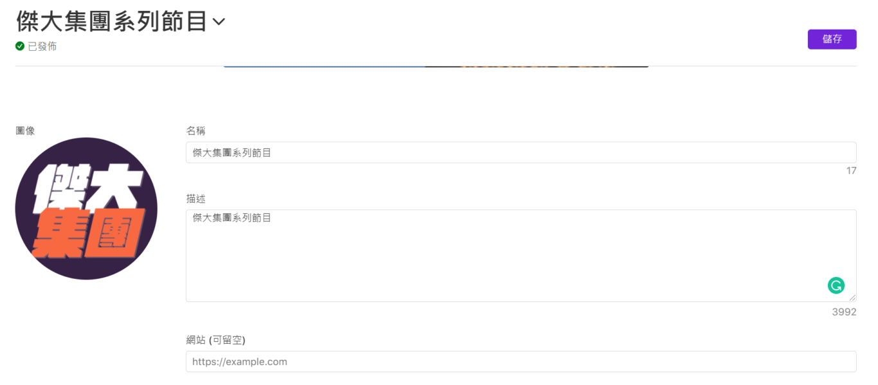Save changes with the 儲存 button

pos(832,39)
